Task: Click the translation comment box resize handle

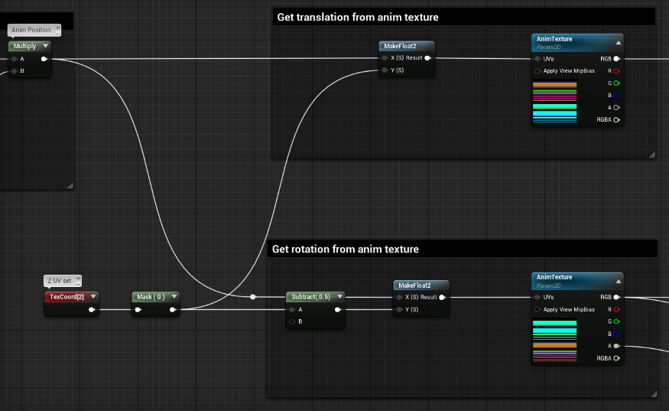Action: [x=652, y=155]
